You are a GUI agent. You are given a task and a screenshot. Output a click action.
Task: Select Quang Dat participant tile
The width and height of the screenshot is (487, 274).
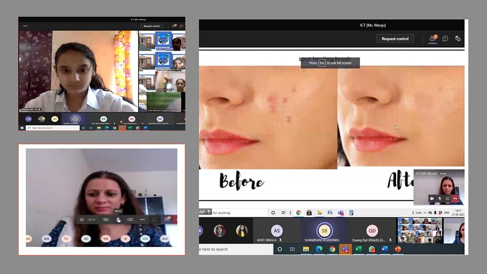372,231
